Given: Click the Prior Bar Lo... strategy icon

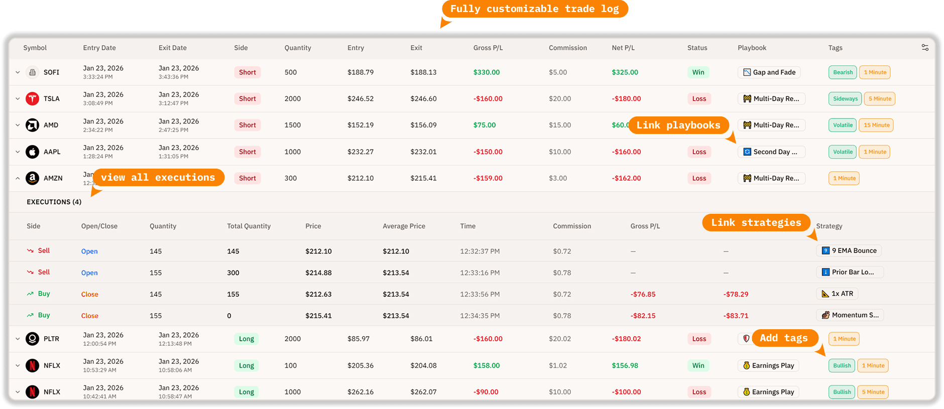Looking at the screenshot, I should pos(825,272).
